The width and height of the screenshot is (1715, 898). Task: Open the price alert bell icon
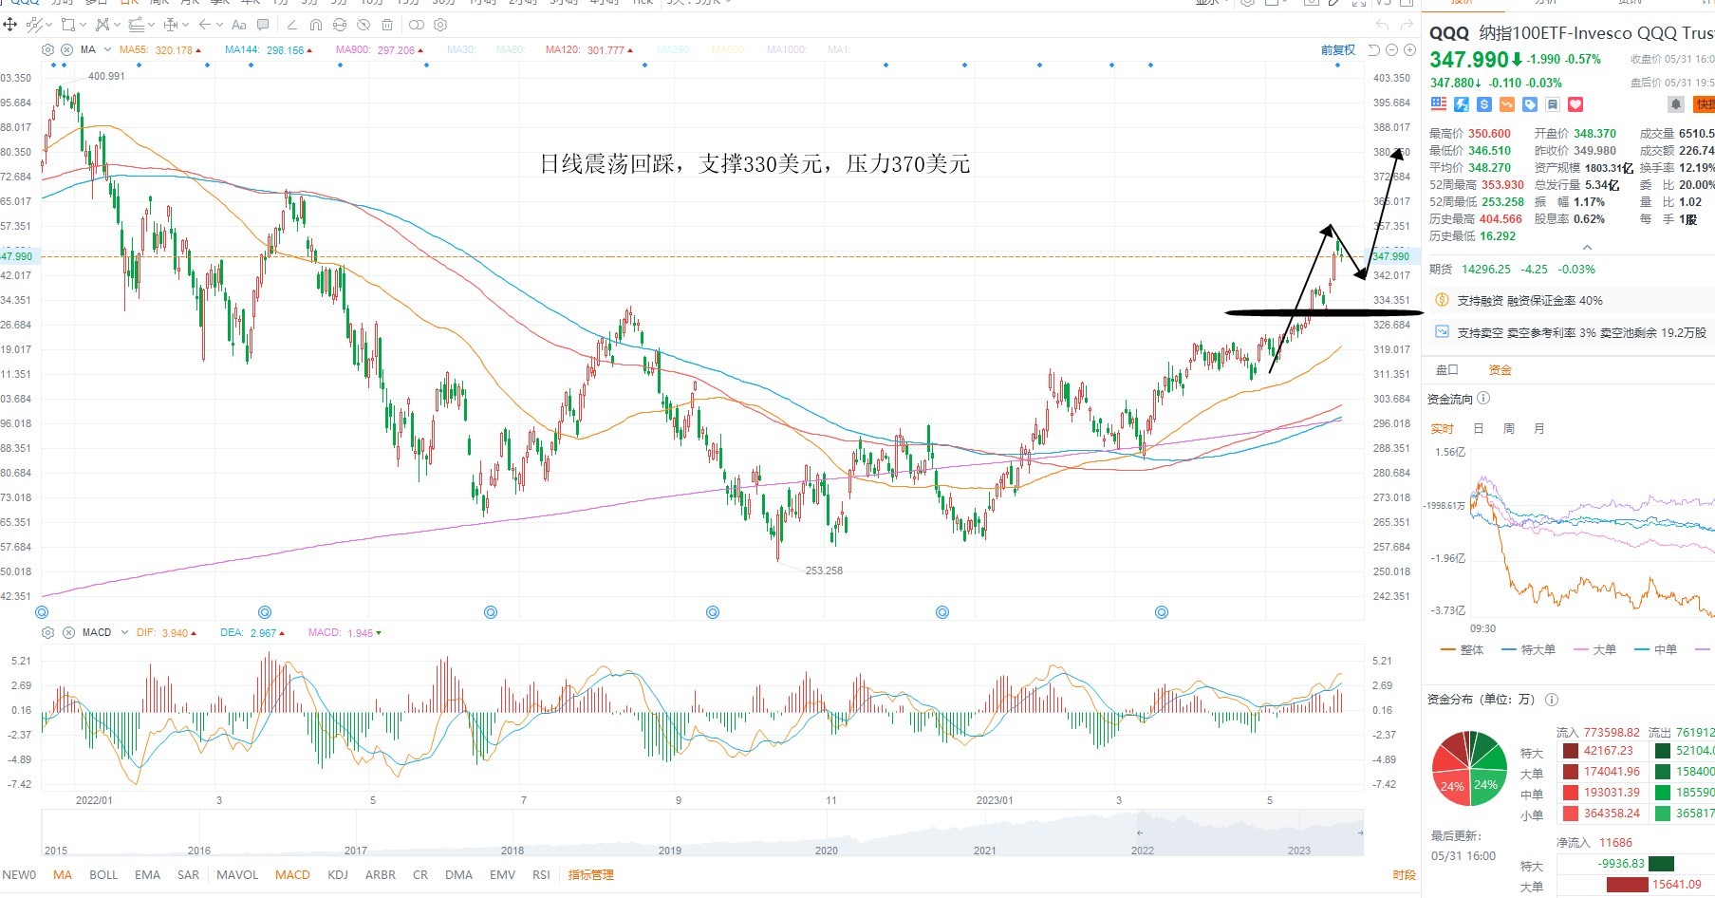click(1676, 104)
